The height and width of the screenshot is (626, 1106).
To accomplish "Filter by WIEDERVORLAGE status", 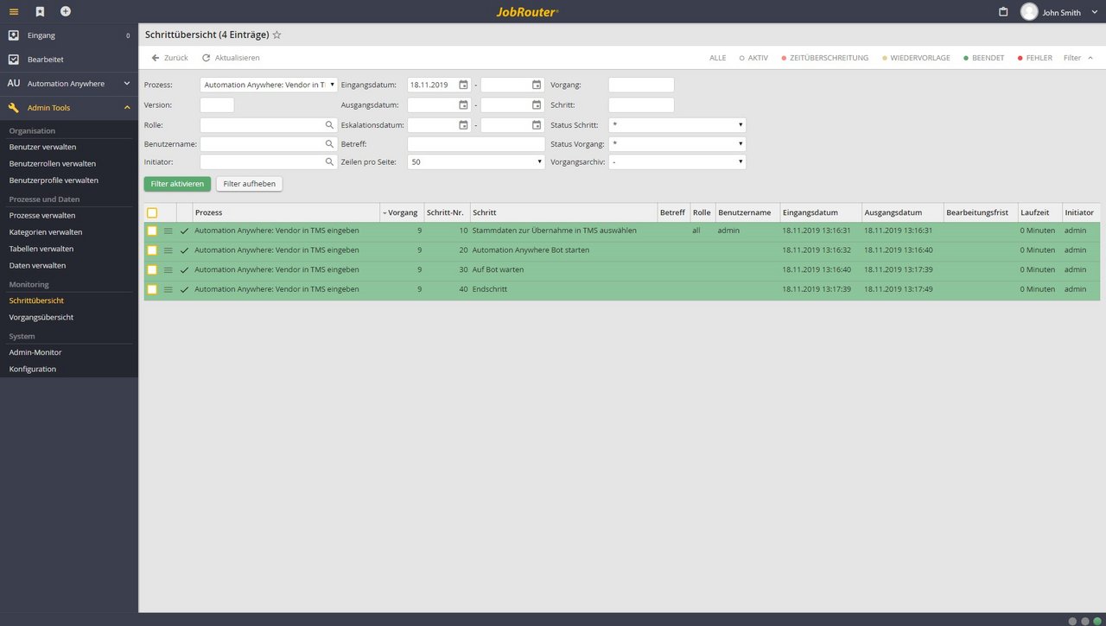I will pos(915,58).
